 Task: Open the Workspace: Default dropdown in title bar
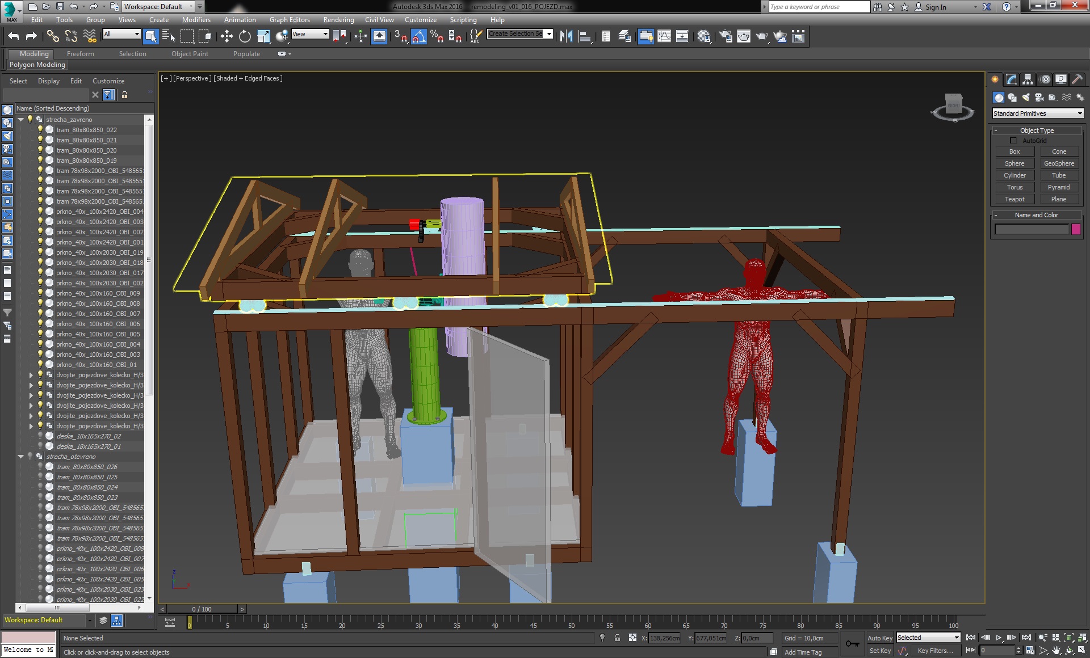point(158,7)
